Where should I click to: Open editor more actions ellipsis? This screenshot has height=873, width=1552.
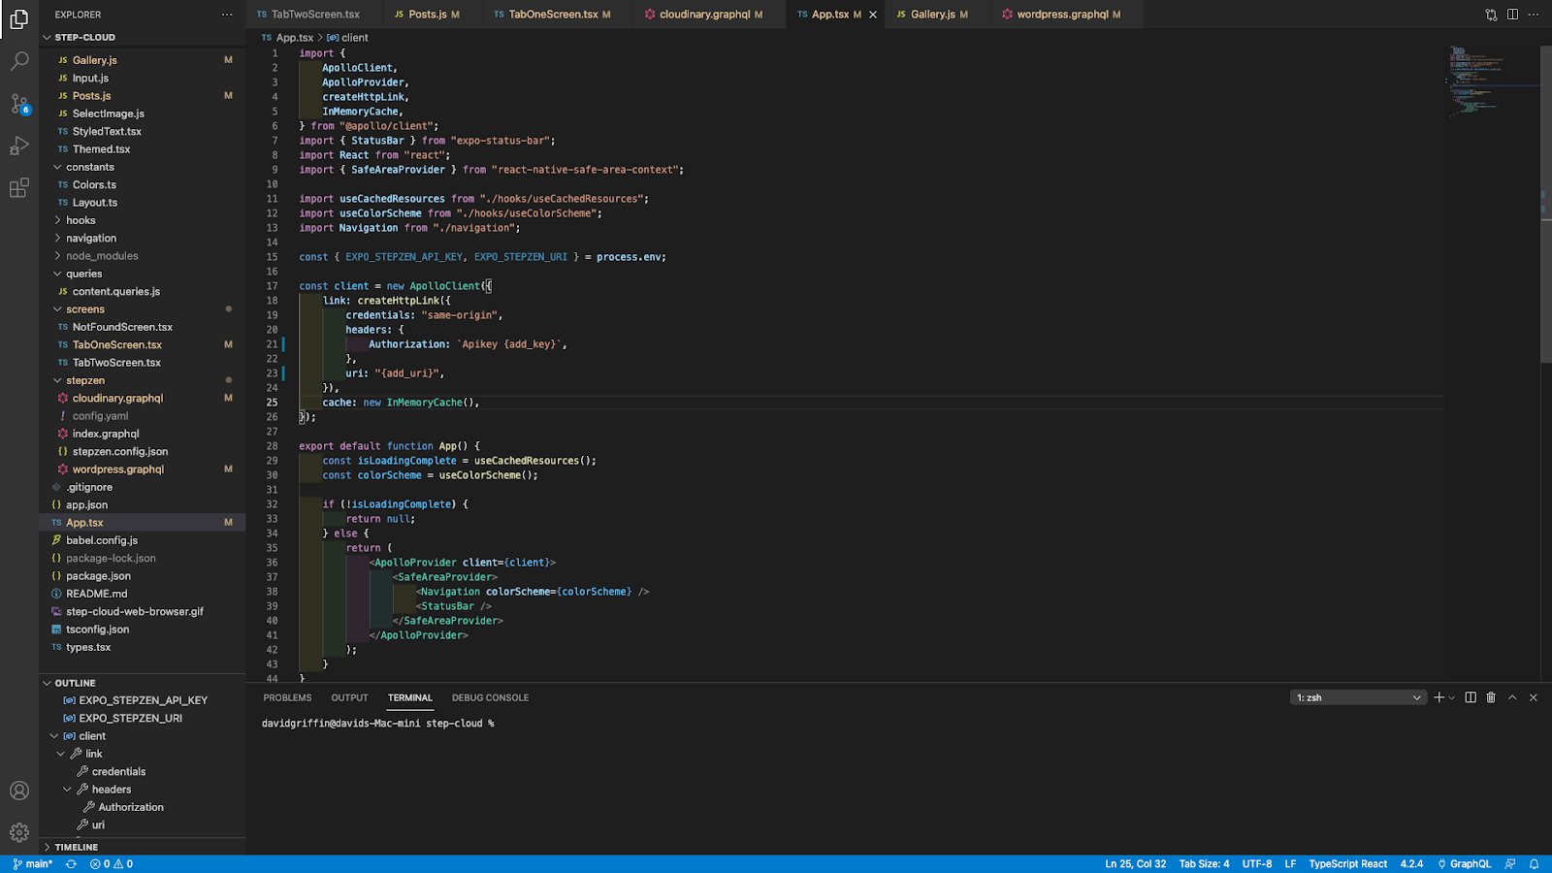click(1534, 15)
